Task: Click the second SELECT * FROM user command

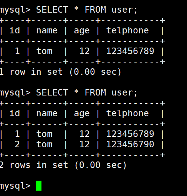Action: (x=87, y=92)
